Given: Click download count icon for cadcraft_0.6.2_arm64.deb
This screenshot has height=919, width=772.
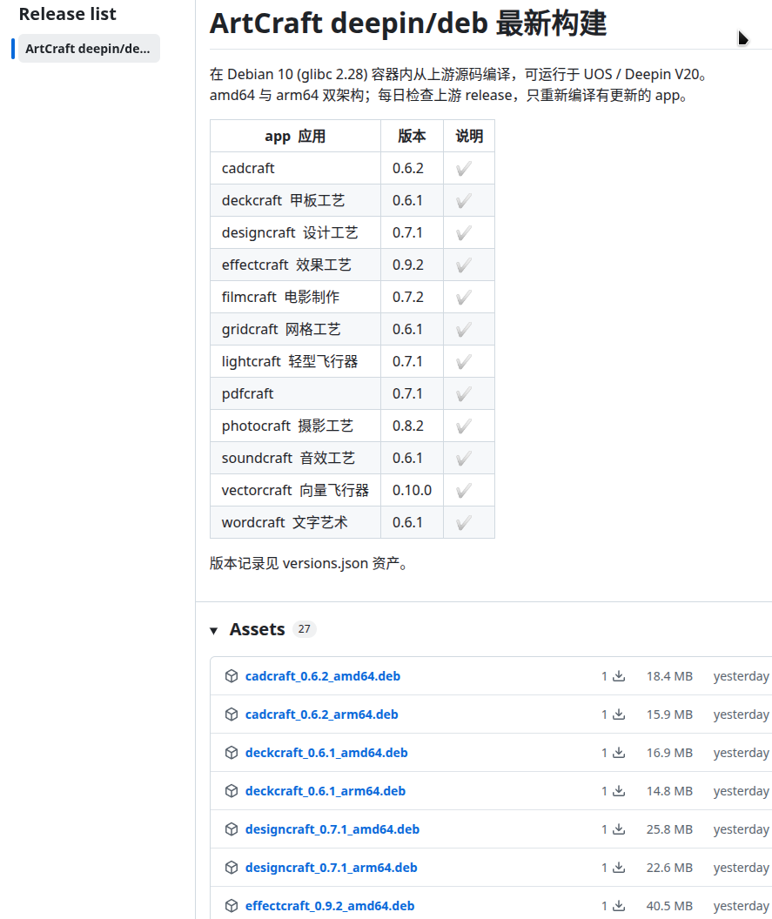Looking at the screenshot, I should pyautogui.click(x=619, y=714).
